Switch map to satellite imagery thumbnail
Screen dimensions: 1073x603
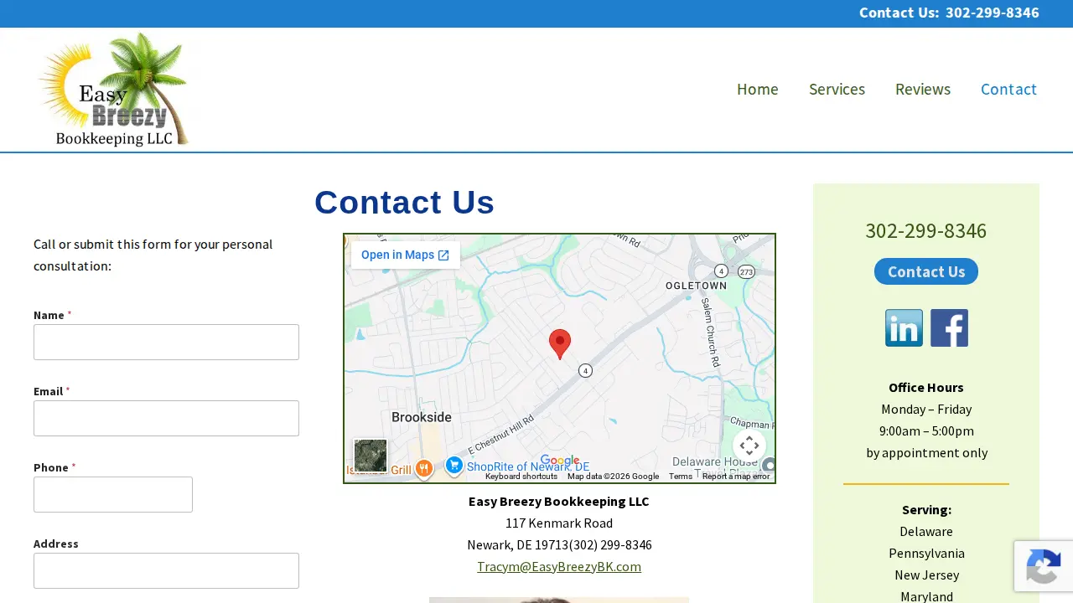[x=371, y=456]
